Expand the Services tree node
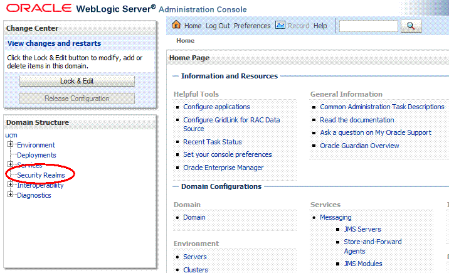This screenshot has width=449, height=273. pos(10,164)
